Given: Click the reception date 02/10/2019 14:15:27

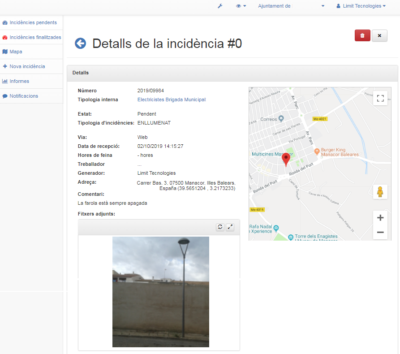Looking at the screenshot, I should [x=160, y=146].
